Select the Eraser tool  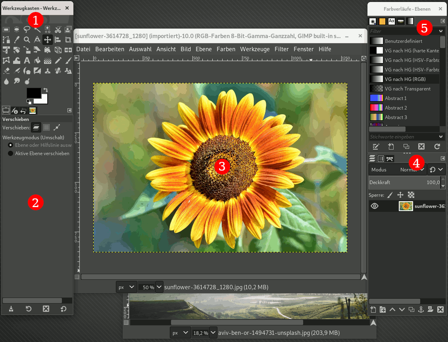coord(6,71)
